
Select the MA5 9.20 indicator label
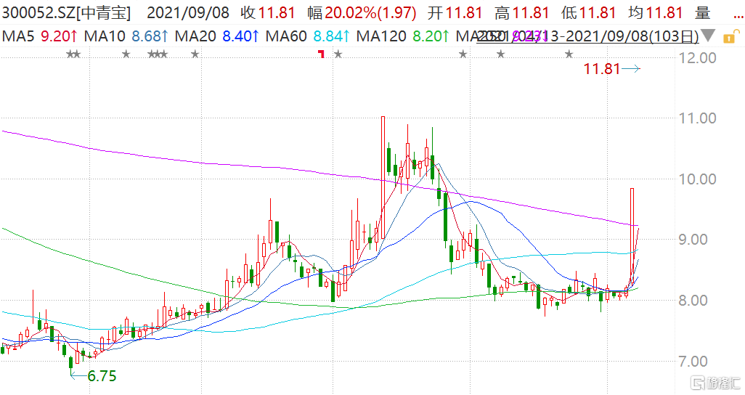coord(39,36)
